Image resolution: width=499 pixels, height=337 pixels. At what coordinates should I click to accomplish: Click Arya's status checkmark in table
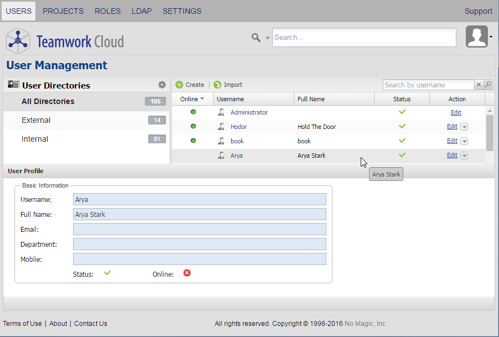coord(402,154)
